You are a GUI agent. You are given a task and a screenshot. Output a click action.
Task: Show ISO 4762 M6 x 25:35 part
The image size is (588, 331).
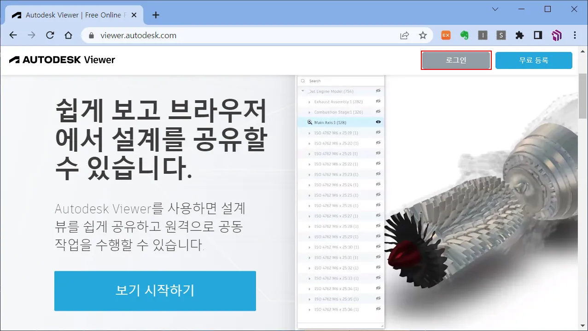coord(378,299)
